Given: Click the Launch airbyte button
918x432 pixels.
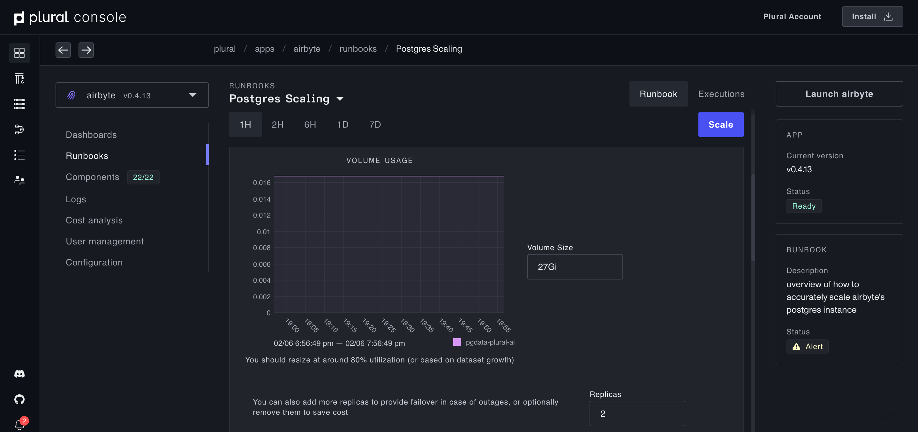Looking at the screenshot, I should pyautogui.click(x=839, y=94).
